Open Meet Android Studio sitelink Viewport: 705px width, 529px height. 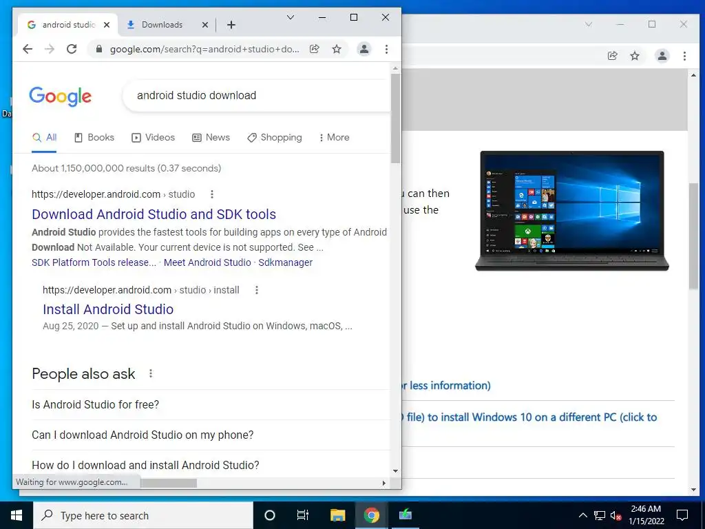207,262
